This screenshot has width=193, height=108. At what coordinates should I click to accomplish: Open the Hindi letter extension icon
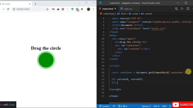tap(82, 9)
